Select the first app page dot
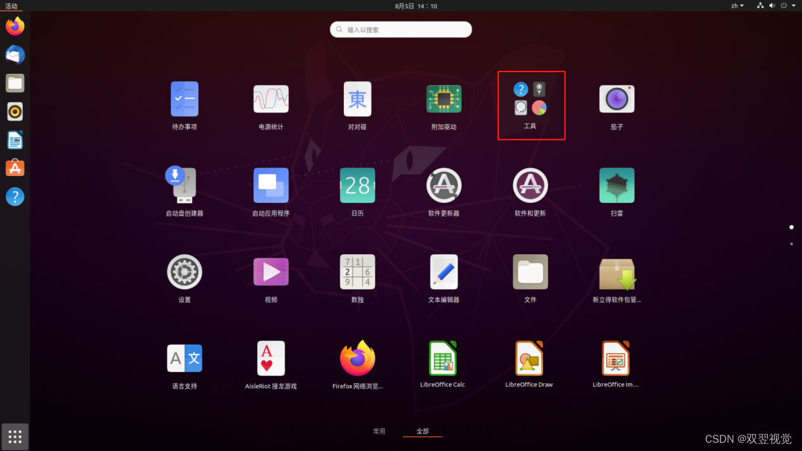This screenshot has height=451, width=802. pos(791,227)
